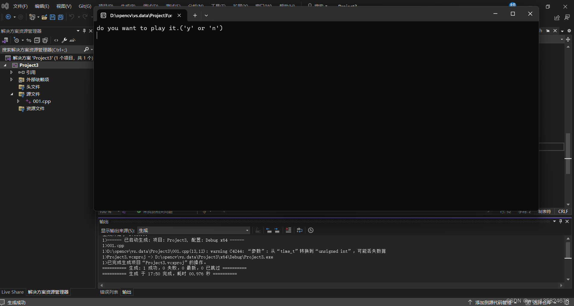Screen dimensions: 574x306
Task: Expand the 引用 tree node
Action: pos(11,72)
